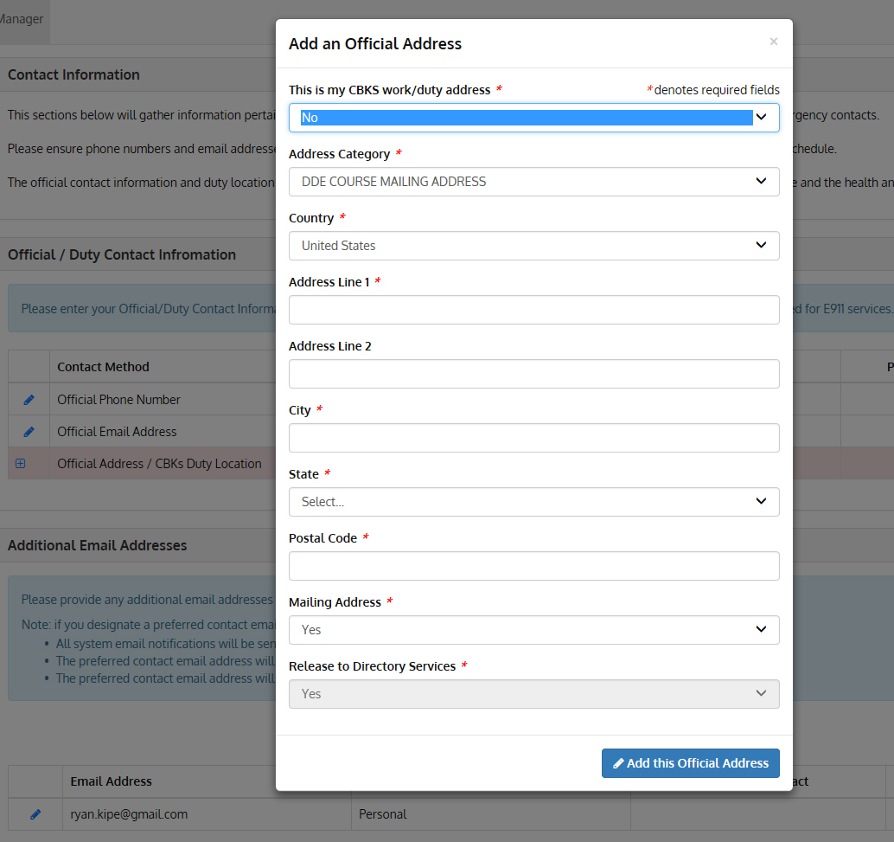Close the Add an Official Address dialog
The image size is (894, 842).
coord(773,41)
